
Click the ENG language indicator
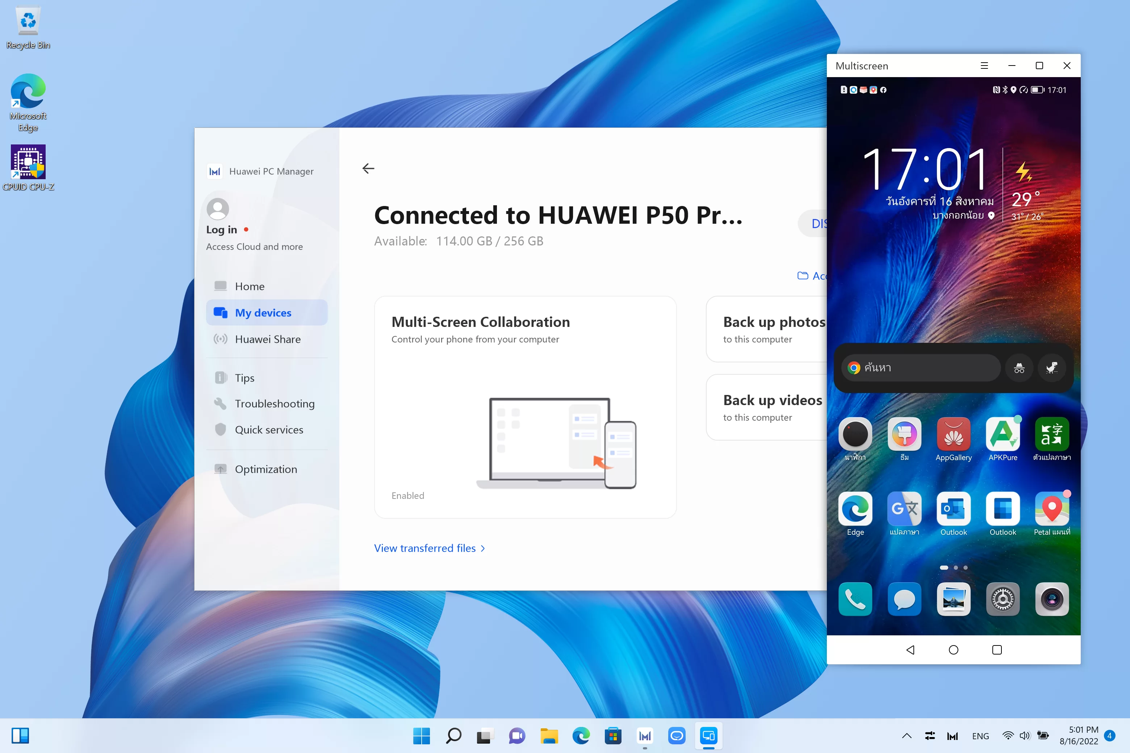pyautogui.click(x=980, y=736)
